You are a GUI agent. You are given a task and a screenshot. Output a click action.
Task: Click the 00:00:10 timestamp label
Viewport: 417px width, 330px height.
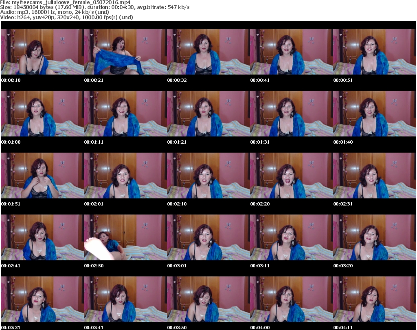coord(11,80)
